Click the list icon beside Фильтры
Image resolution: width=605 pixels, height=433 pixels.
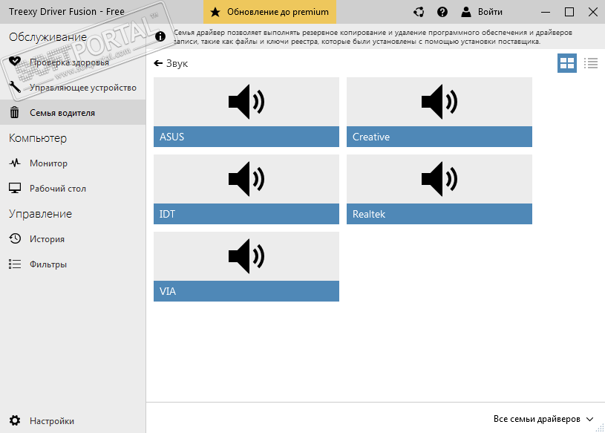15,264
